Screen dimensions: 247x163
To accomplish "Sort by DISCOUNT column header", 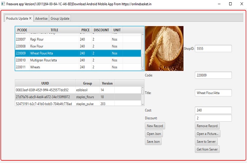I will pyautogui.click(x=101, y=30).
